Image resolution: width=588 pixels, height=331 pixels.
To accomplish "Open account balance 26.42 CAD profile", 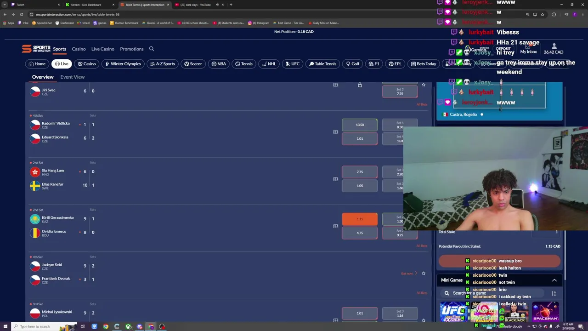I will 554,49.
